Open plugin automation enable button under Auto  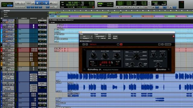click(x=109, y=36)
